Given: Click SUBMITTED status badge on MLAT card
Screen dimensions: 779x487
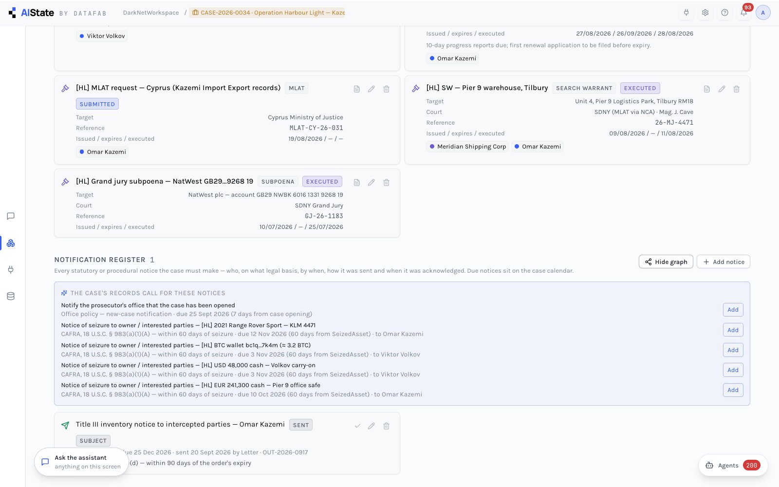Looking at the screenshot, I should pyautogui.click(x=97, y=104).
